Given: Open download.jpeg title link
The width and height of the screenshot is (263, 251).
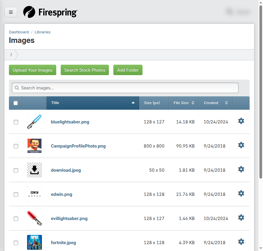Looking at the screenshot, I should [66, 170].
